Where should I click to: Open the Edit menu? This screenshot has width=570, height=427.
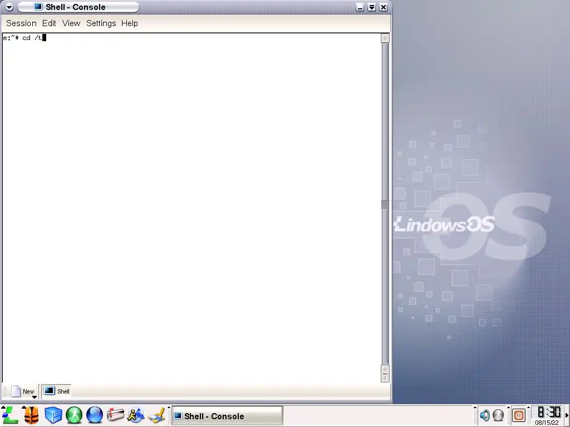coord(49,23)
